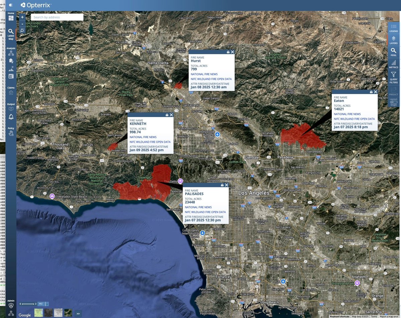Open the mi units dropdown

click(40, 304)
